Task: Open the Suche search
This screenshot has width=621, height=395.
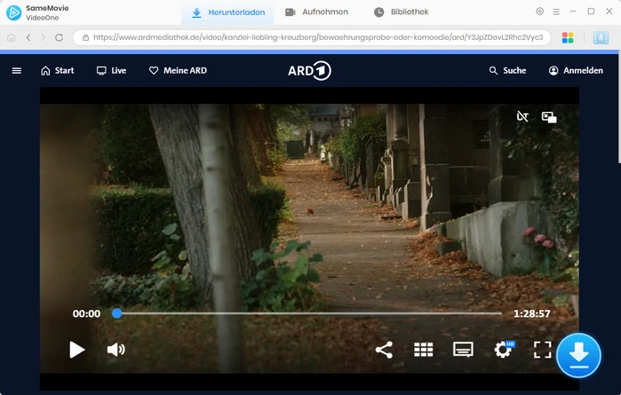Action: tap(507, 71)
